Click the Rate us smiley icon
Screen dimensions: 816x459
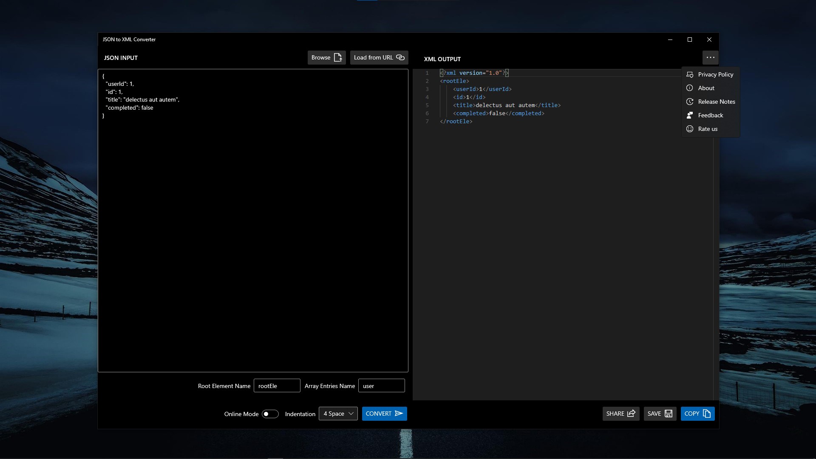pos(690,129)
